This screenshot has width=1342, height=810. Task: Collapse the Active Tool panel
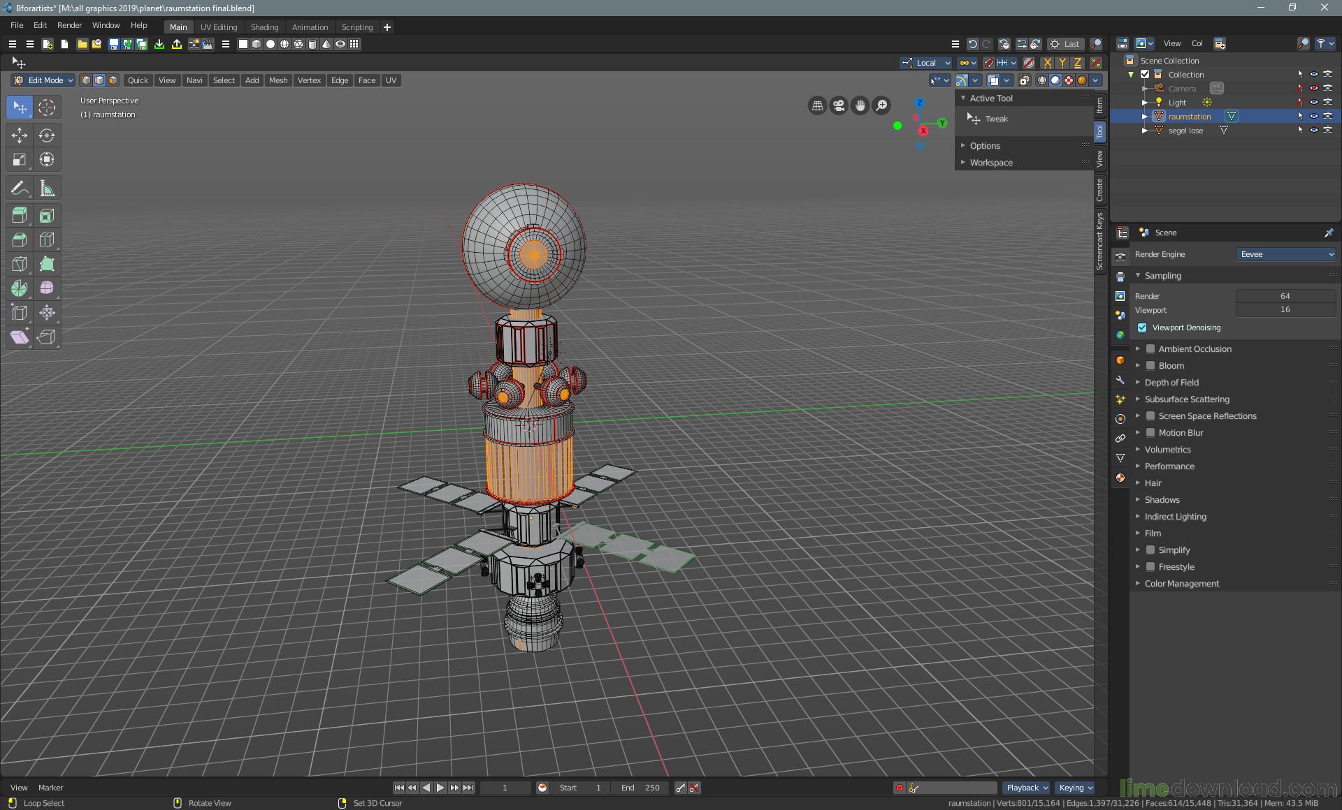click(x=963, y=98)
